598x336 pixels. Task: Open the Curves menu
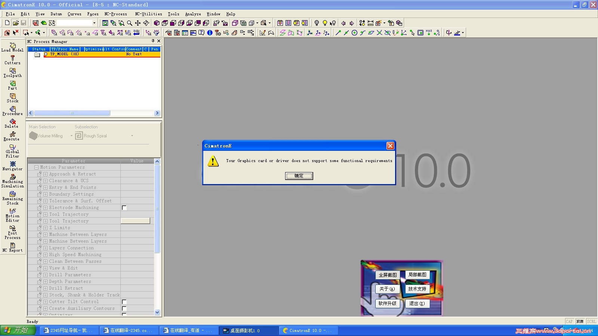tap(74, 14)
